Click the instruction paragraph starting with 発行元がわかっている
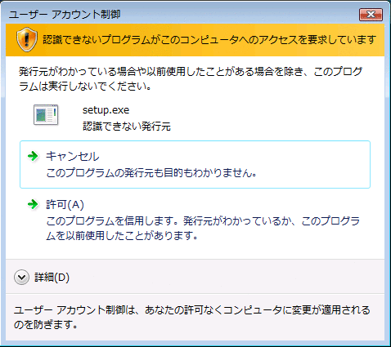391x347 pixels. (x=191, y=79)
